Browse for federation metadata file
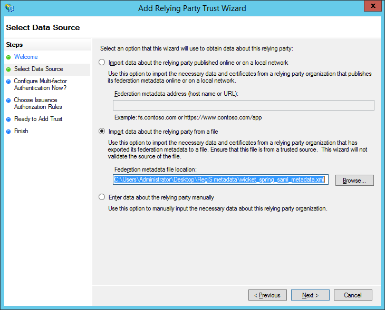 click(x=354, y=180)
